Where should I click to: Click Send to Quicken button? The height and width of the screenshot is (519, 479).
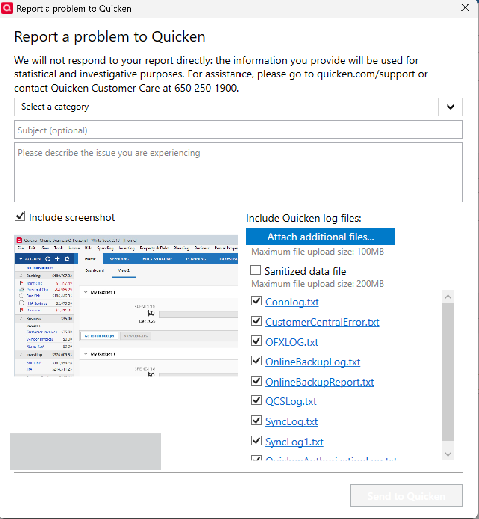pyautogui.click(x=407, y=496)
